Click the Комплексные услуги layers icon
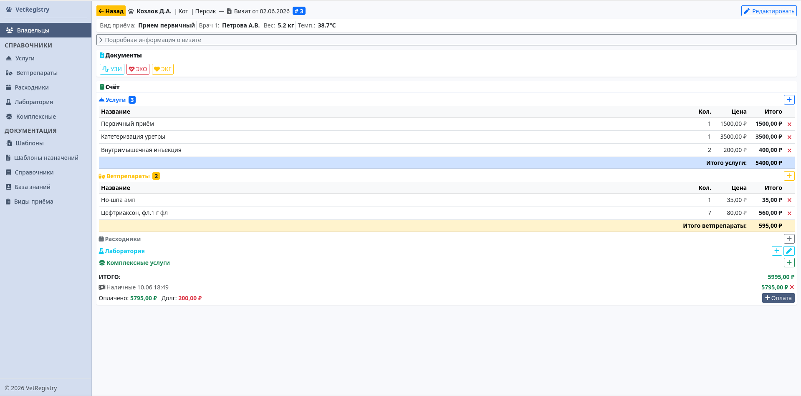This screenshot has height=396, width=801. (102, 263)
